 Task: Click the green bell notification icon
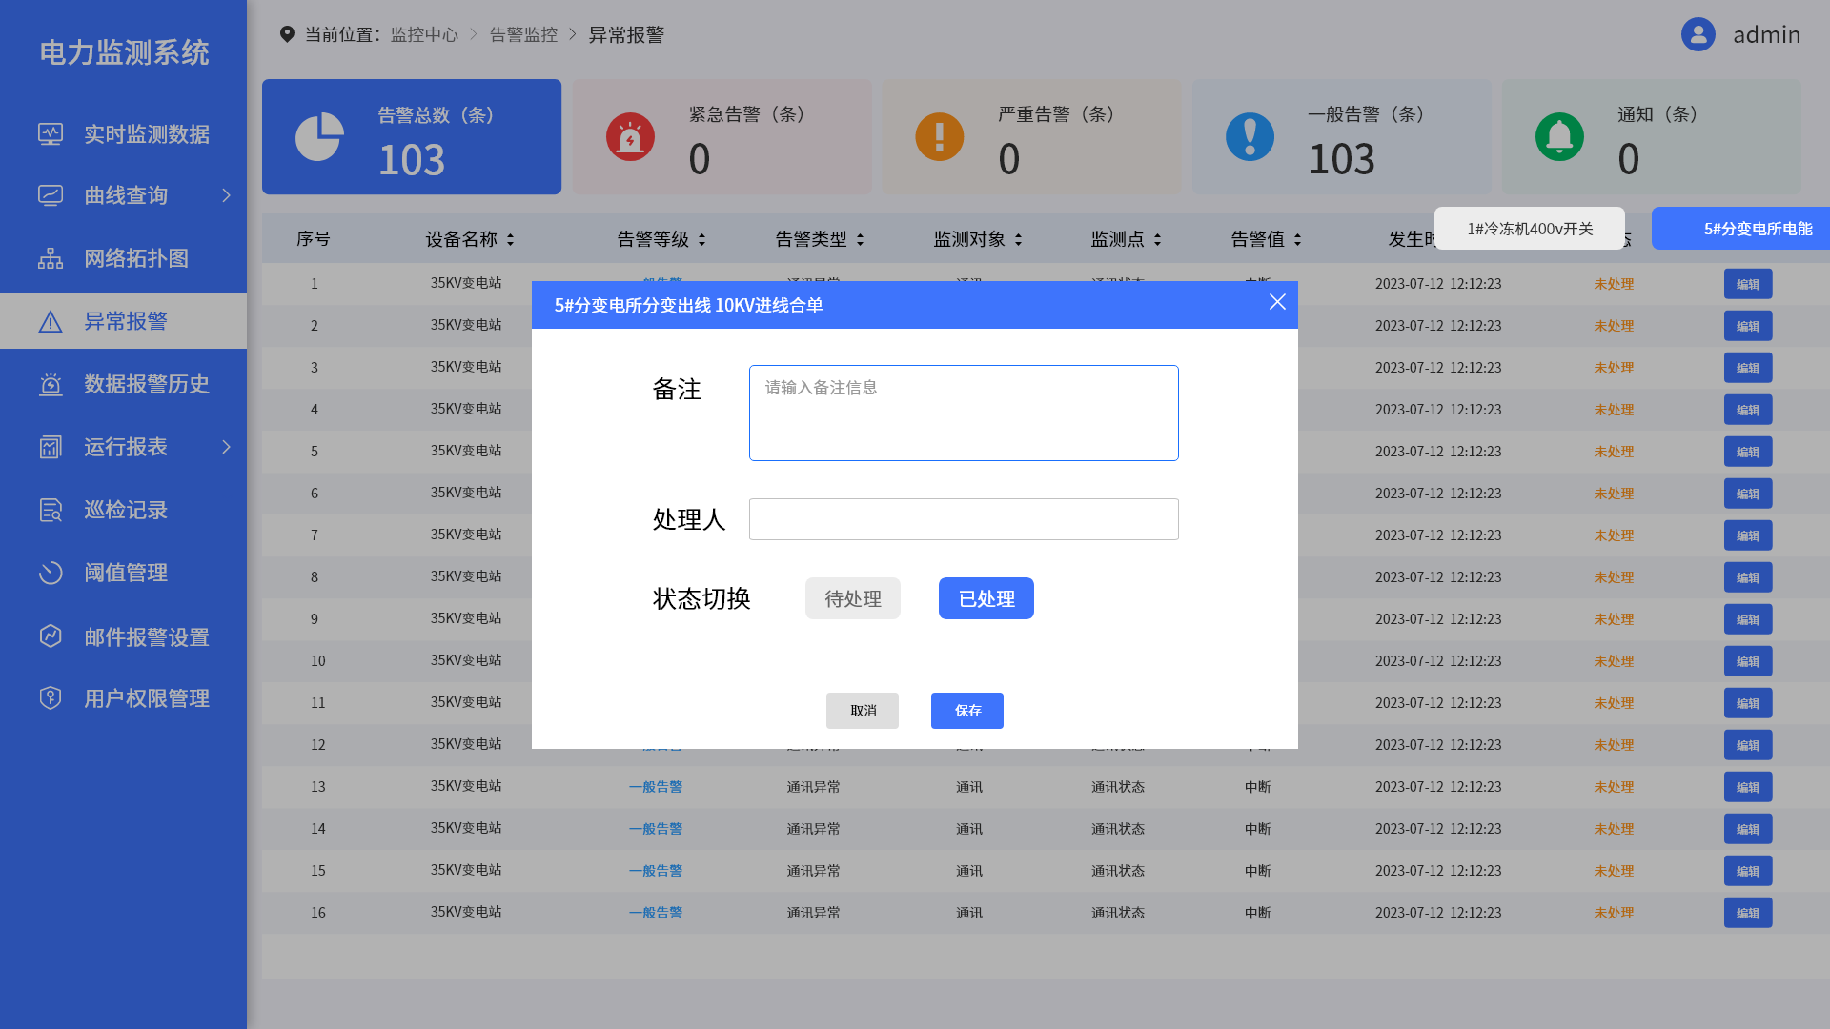[x=1559, y=137]
